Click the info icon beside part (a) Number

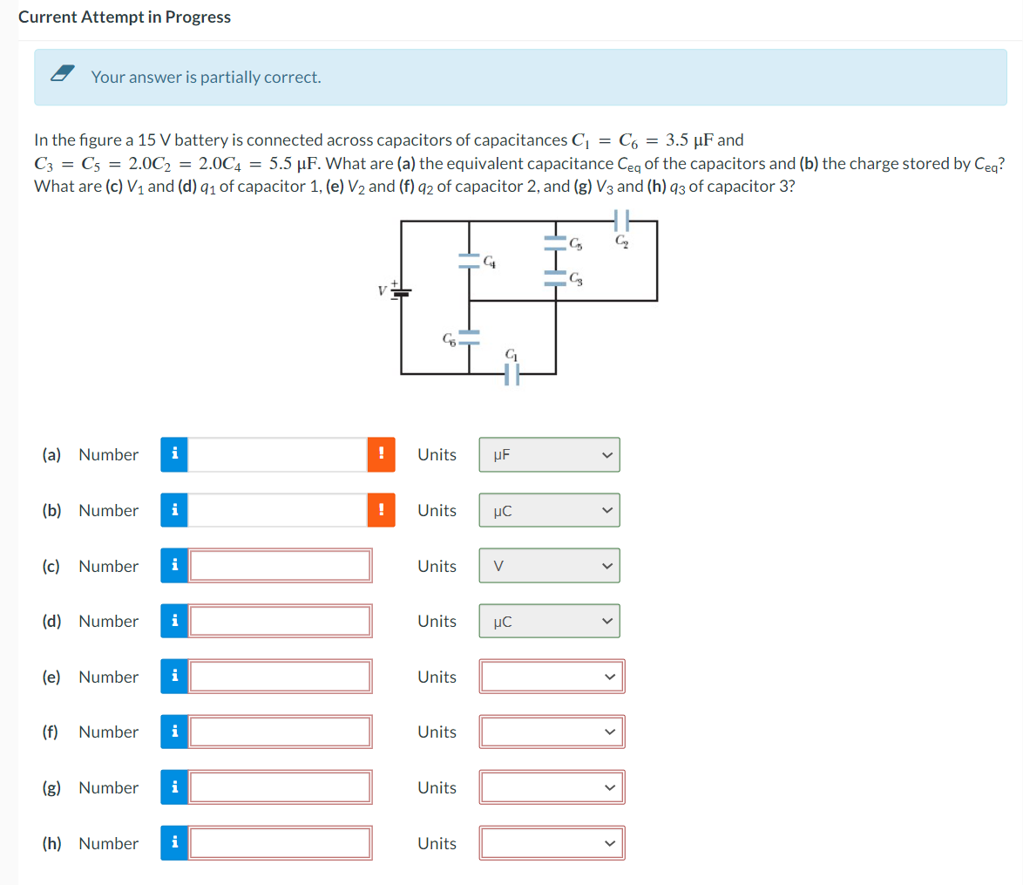pos(173,454)
